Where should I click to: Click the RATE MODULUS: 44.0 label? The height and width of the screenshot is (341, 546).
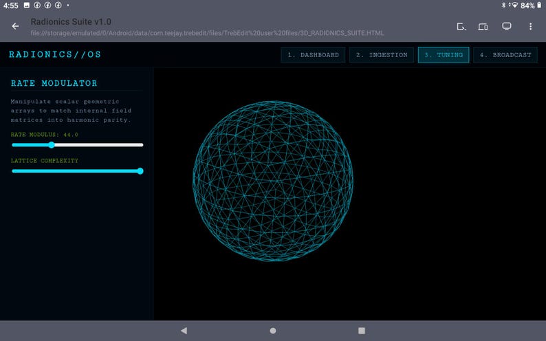pos(44,134)
